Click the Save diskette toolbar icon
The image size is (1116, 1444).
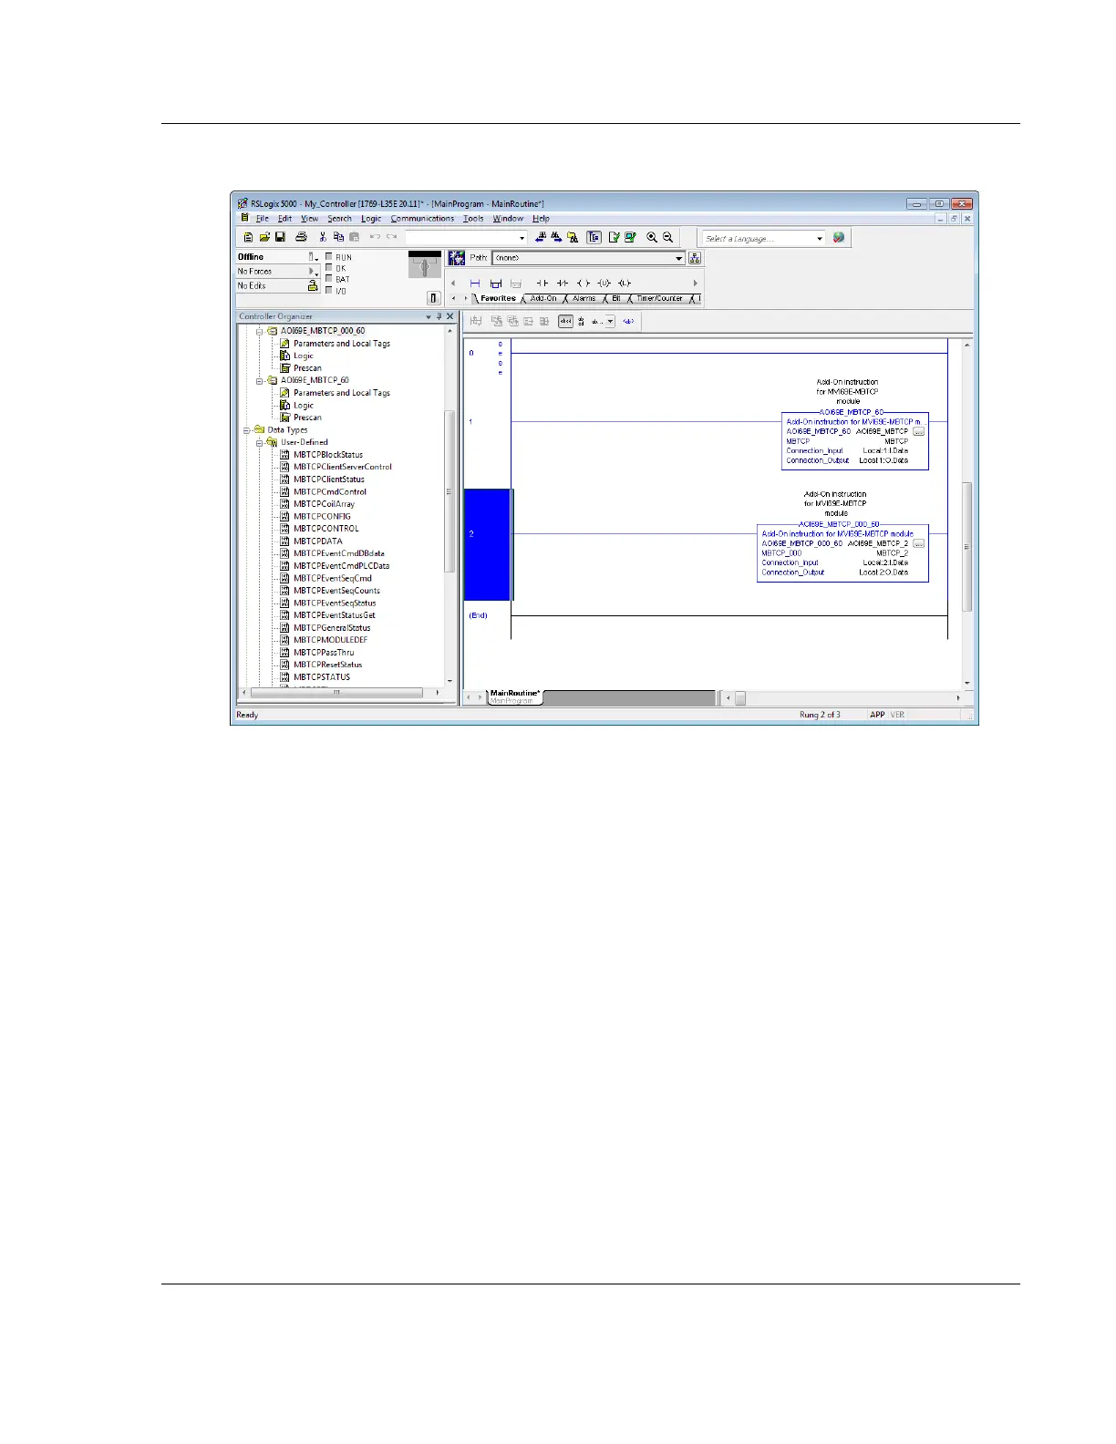point(280,237)
